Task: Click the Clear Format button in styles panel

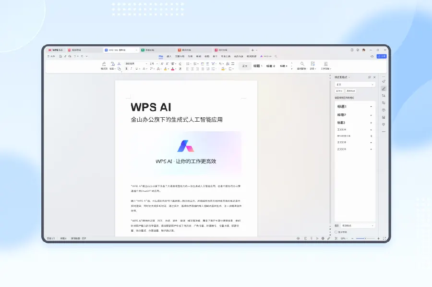Action: (351, 91)
